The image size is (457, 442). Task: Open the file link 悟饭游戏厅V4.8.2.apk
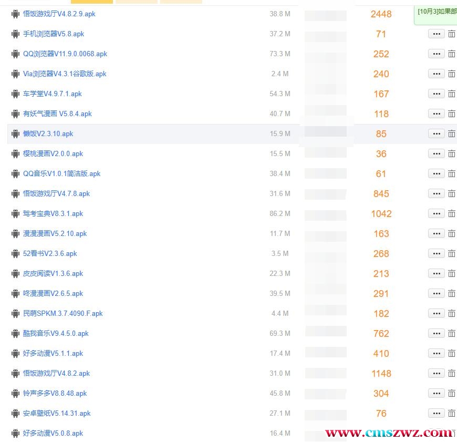pos(57,374)
